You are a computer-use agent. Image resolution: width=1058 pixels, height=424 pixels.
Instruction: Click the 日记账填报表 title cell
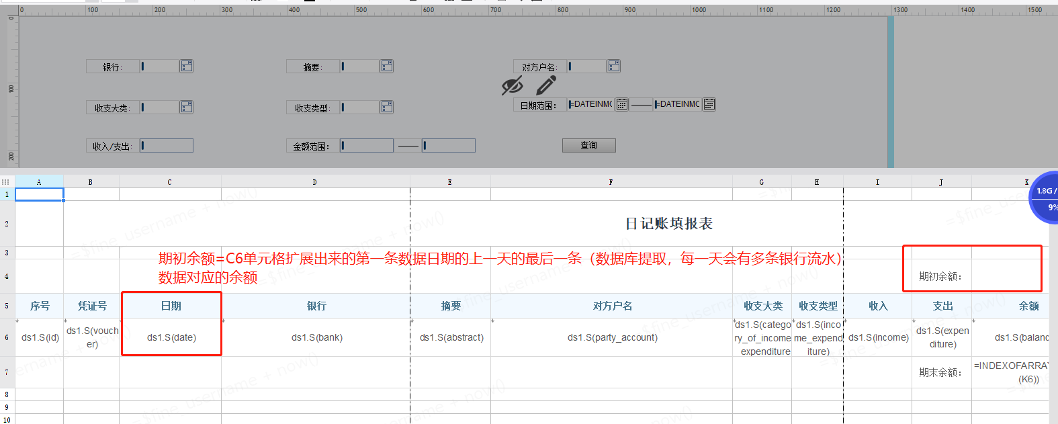668,224
